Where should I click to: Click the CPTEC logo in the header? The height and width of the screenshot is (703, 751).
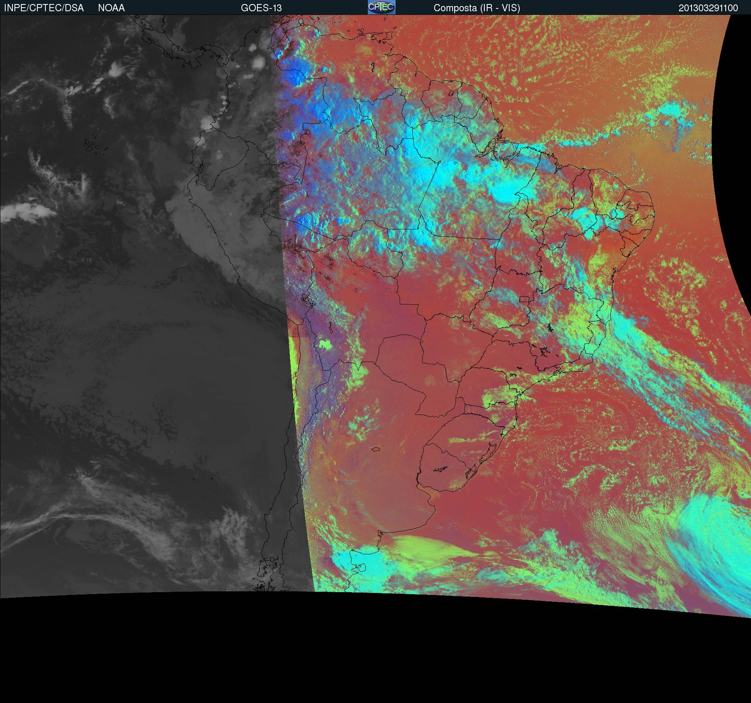(x=382, y=7)
